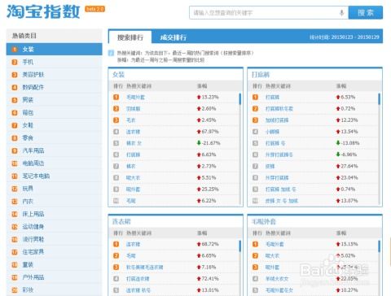Click rank 1 badge in 女装 panel
Image resolution: width=391 pixels, height=296 pixels.
point(116,97)
